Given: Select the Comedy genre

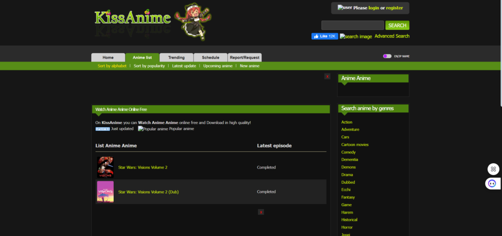Looking at the screenshot, I should pyautogui.click(x=349, y=152).
